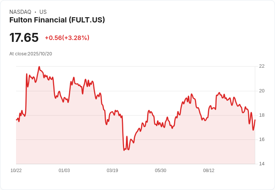275x190 pixels.
Task: Click the rightmost end of the price line
Action: (255, 120)
